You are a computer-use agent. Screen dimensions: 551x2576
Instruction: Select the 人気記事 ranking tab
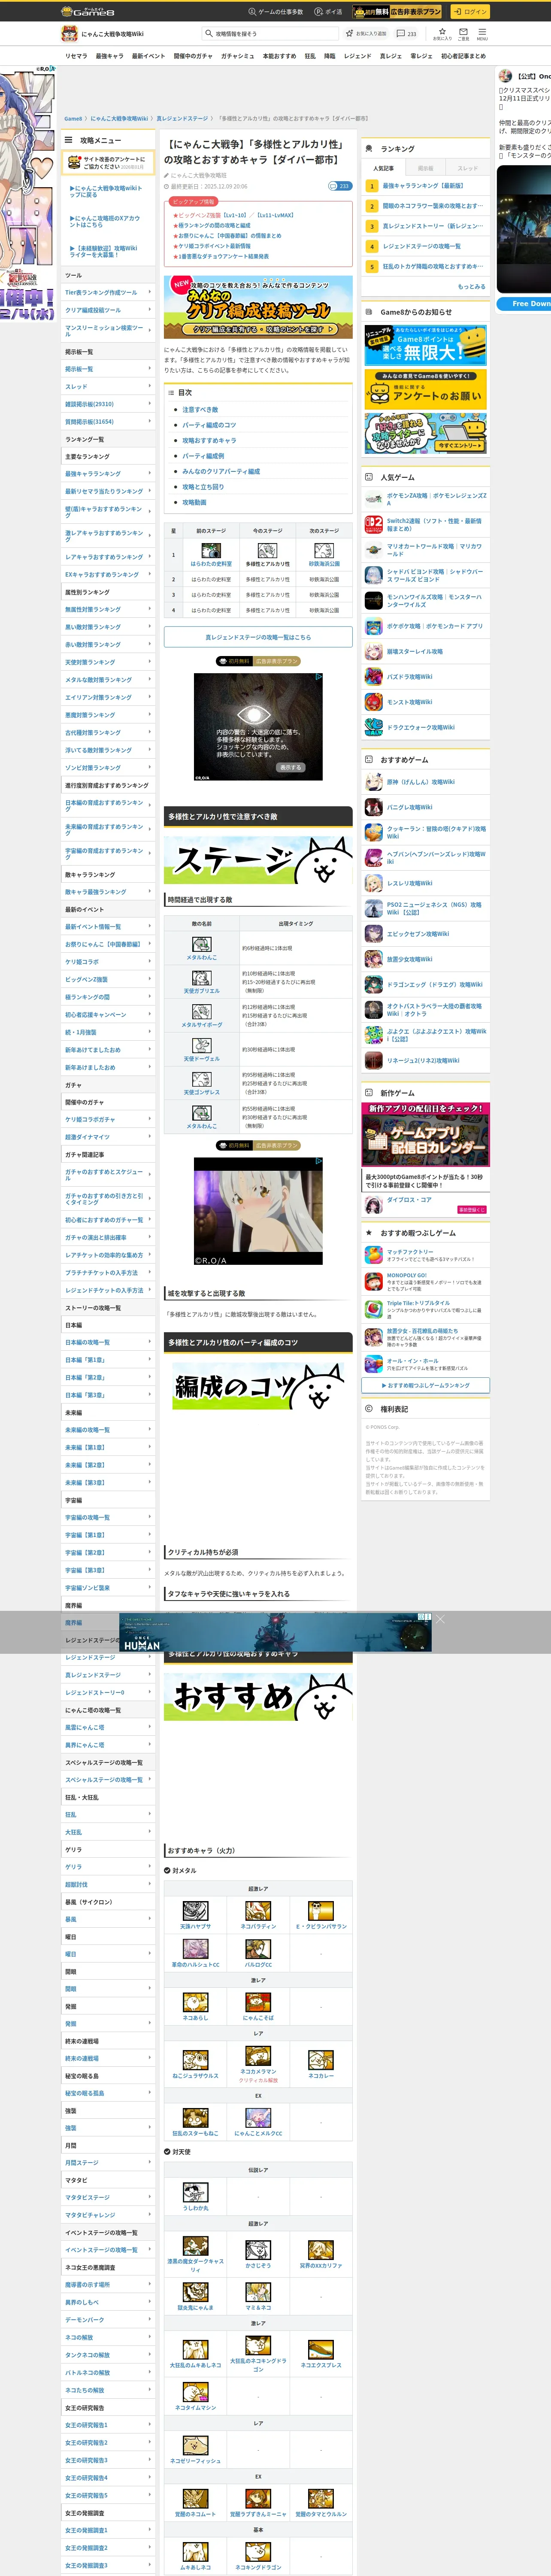383,168
